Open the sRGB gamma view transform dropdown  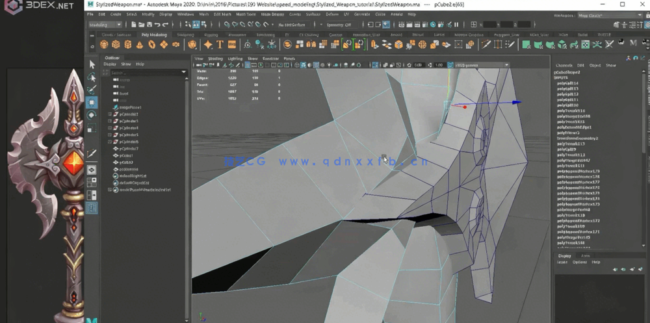point(482,65)
